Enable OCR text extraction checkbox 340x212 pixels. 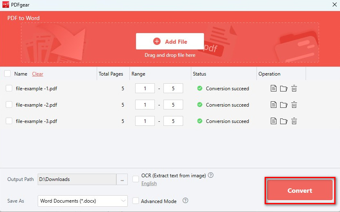tap(136, 179)
